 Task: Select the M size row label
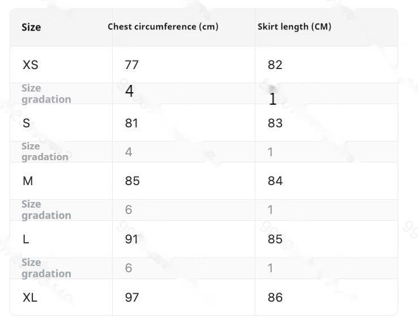(28, 181)
